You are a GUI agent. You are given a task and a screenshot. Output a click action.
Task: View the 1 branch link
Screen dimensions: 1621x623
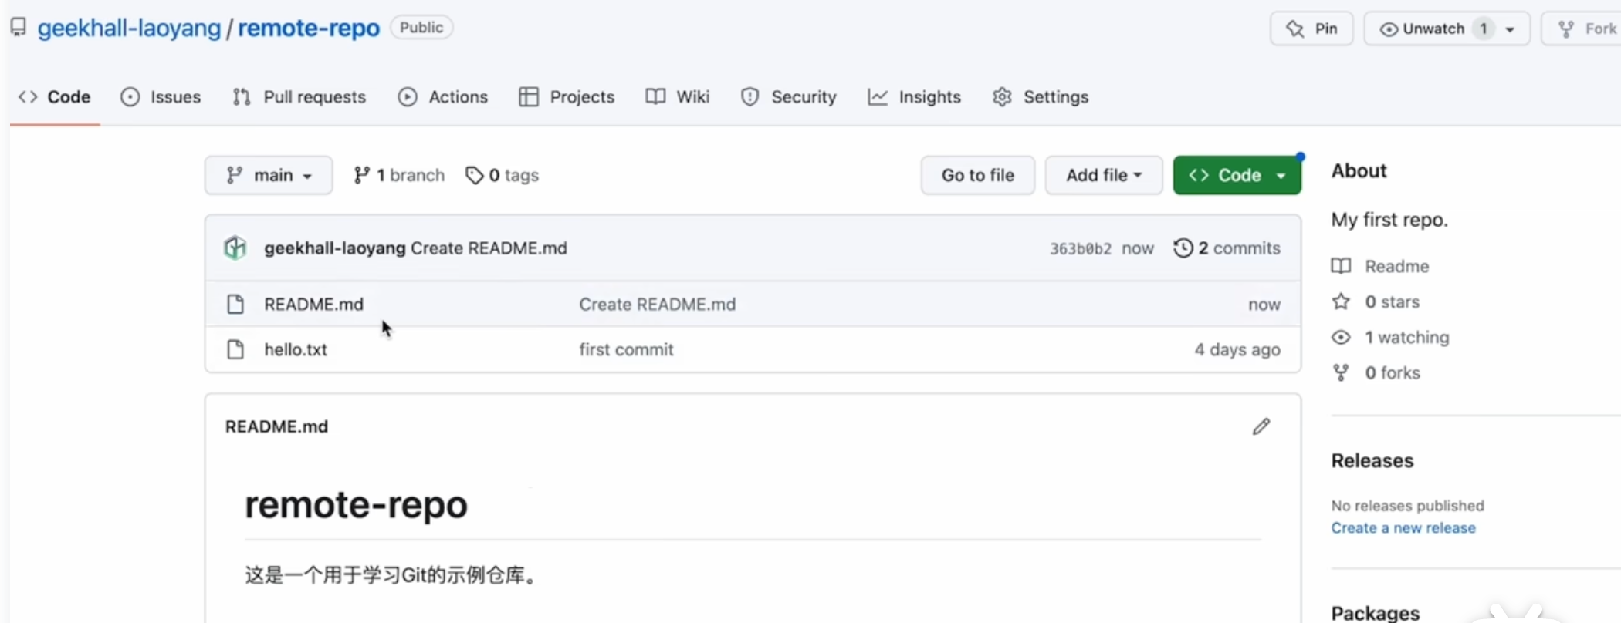[x=399, y=175]
